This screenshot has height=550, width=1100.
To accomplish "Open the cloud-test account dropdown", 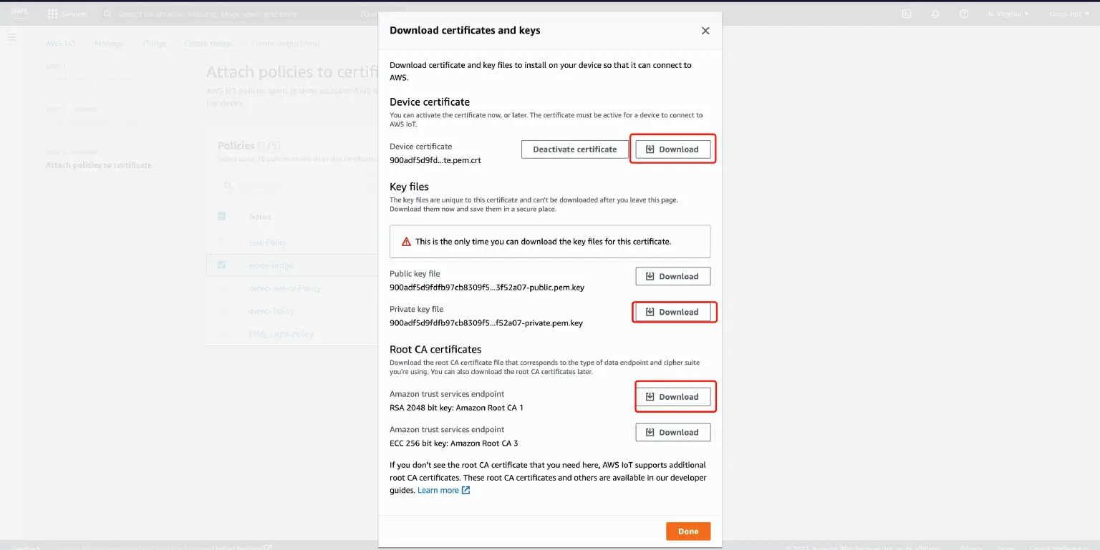I will pos(1068,14).
